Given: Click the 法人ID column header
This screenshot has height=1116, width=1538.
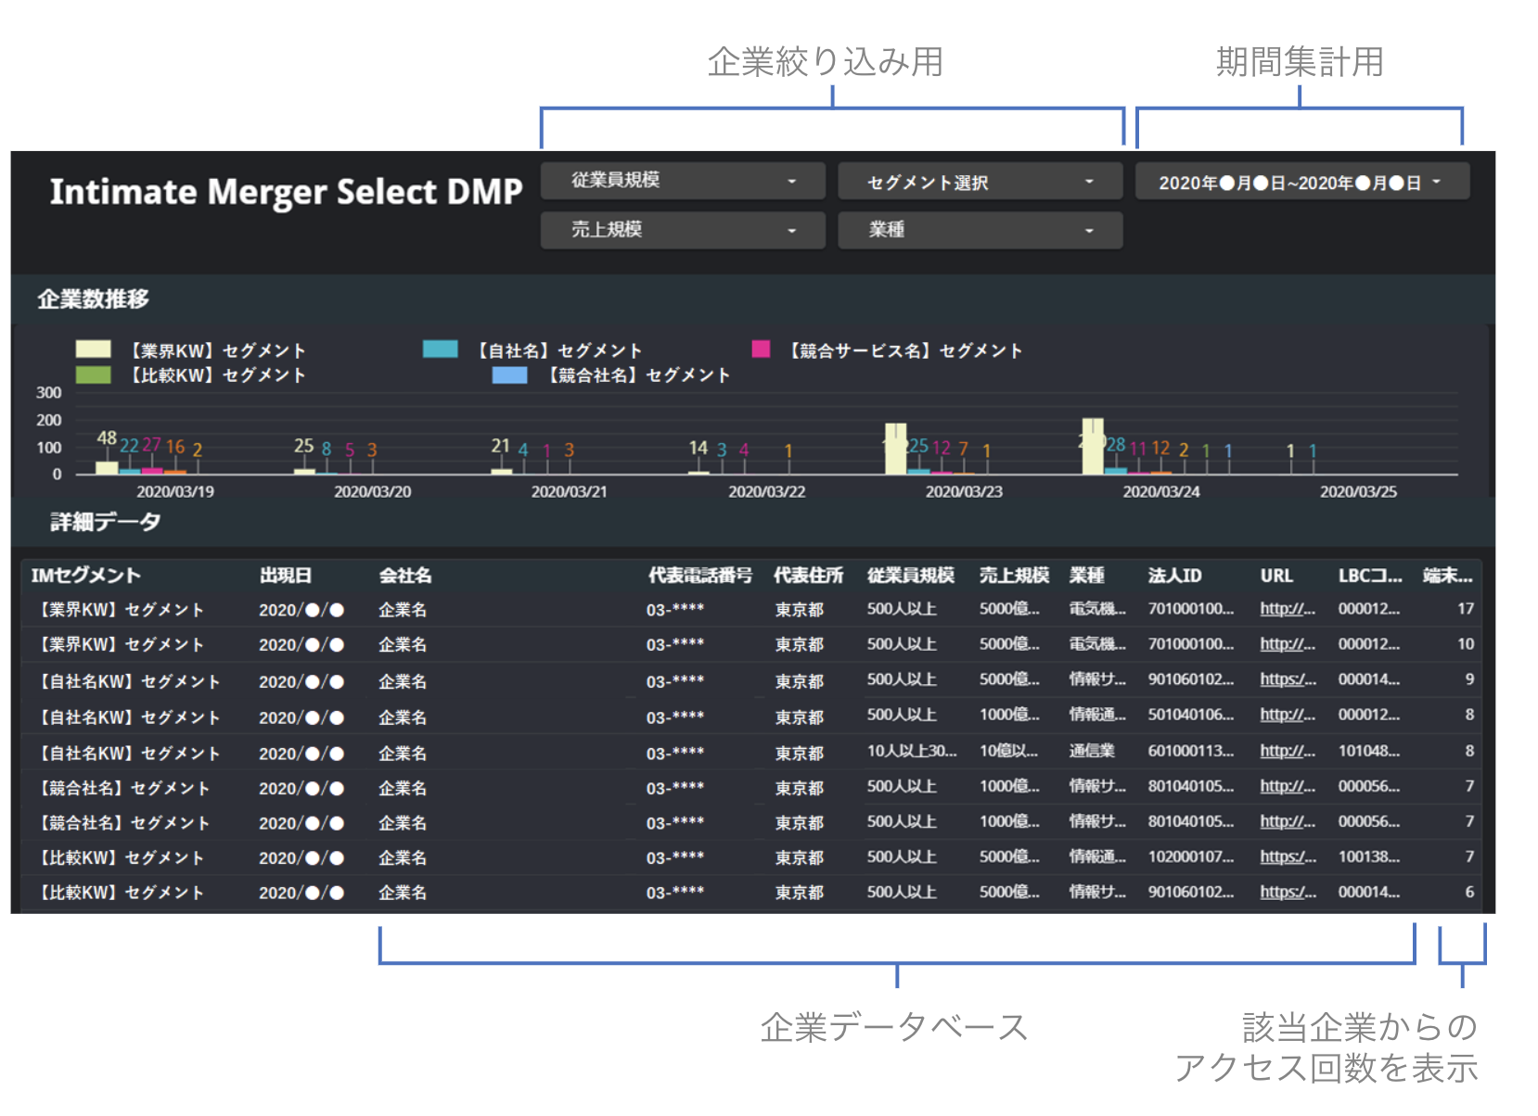Looking at the screenshot, I should coord(1174,576).
